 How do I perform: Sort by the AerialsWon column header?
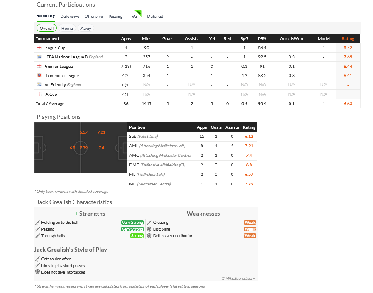pos(291,38)
